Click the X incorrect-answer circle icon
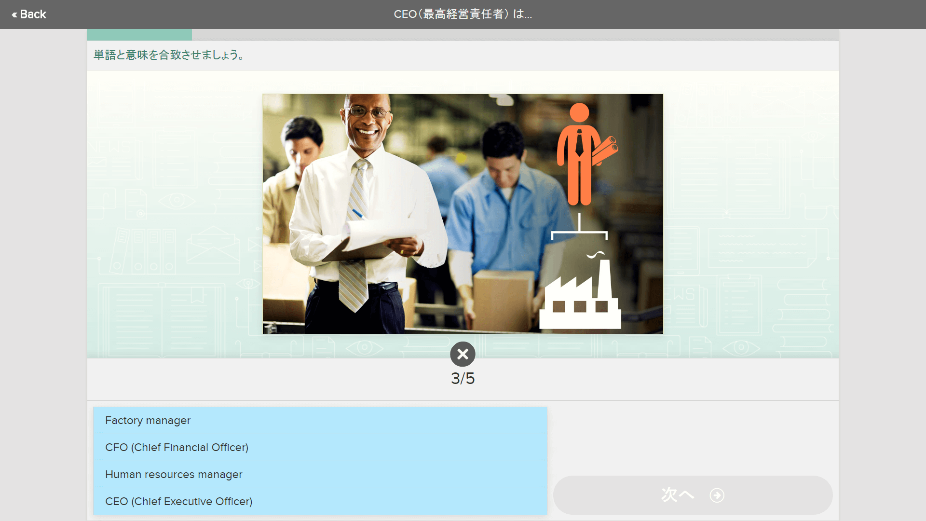 [463, 354]
